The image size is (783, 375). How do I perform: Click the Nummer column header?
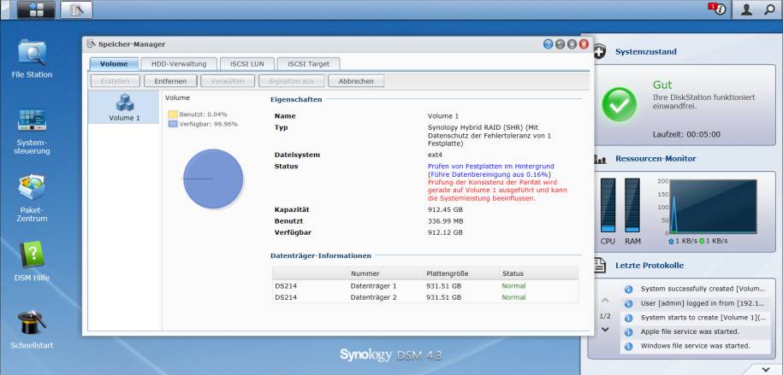coord(365,273)
